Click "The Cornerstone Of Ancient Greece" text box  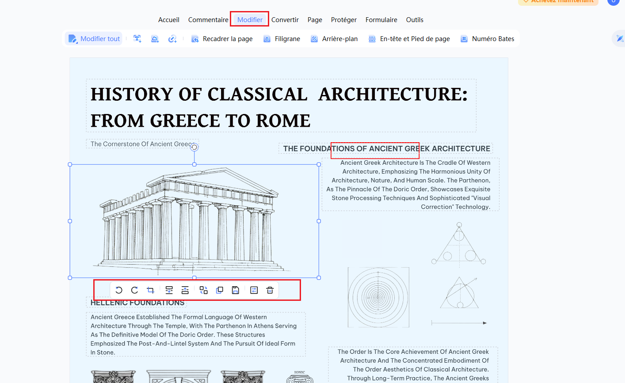142,144
